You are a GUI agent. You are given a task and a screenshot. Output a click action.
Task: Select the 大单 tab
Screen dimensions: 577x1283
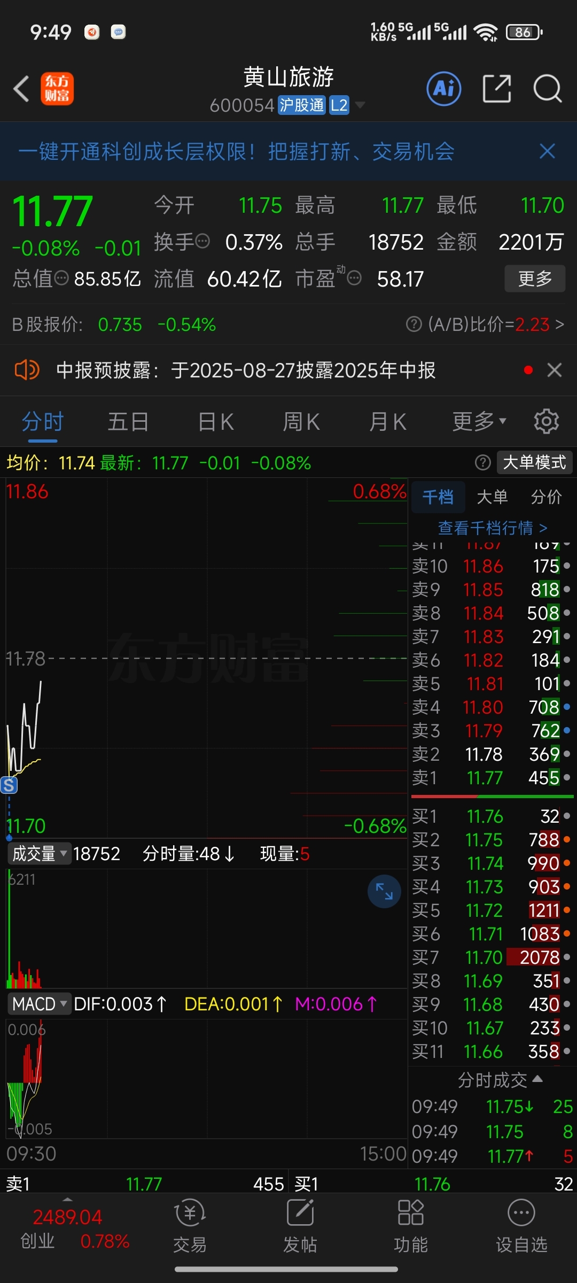492,497
